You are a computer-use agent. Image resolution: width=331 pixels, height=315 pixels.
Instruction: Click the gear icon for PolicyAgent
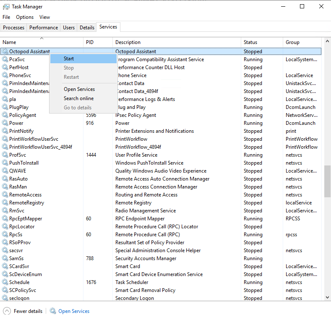pyautogui.click(x=5, y=115)
